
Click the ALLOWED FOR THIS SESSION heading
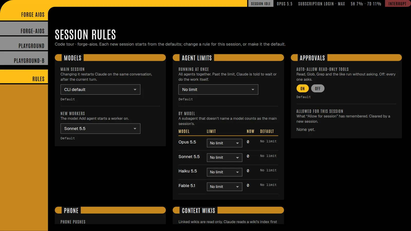tap(320, 111)
